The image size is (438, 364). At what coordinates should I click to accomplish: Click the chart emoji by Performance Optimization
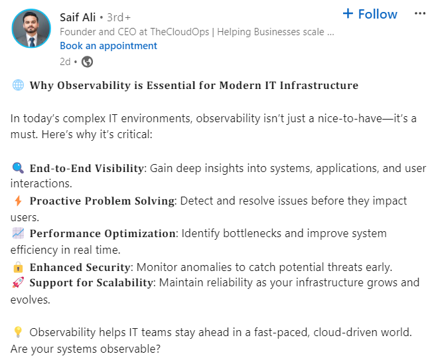[18, 234]
